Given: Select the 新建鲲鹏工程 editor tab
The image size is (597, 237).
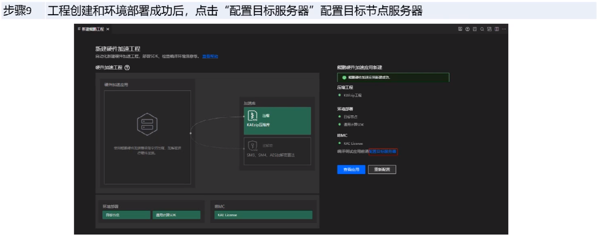Looking at the screenshot, I should [x=93, y=29].
